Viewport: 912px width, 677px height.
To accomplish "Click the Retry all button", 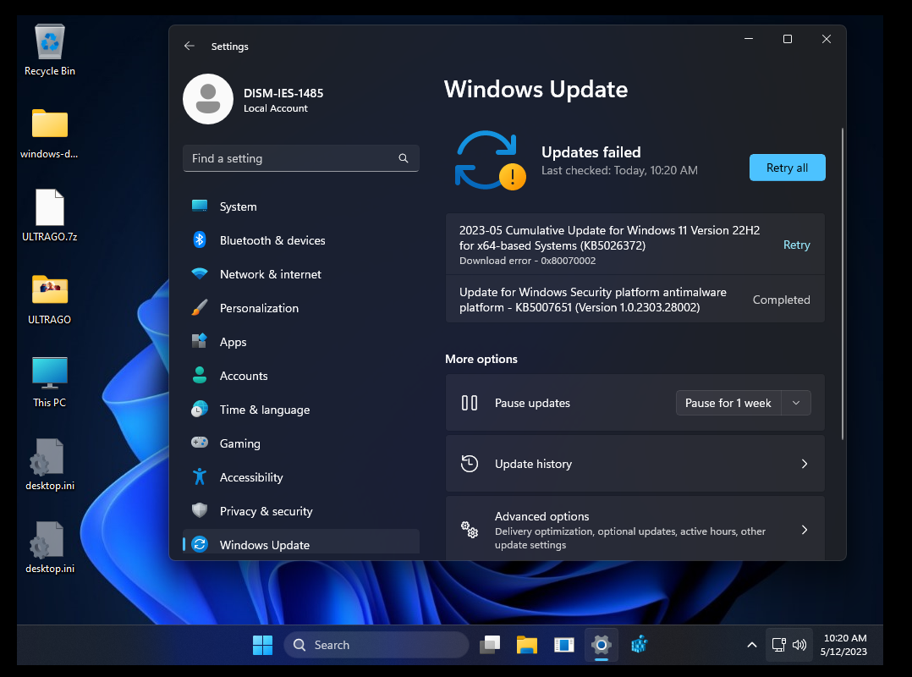I will tap(787, 168).
